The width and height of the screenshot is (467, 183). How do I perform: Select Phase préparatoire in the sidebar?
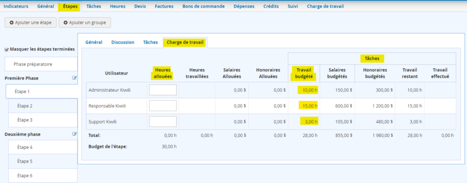pos(41,64)
